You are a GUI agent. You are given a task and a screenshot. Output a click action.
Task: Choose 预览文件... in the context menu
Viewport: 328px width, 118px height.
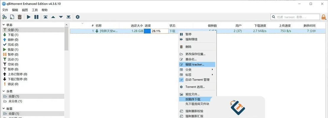[x=197, y=94]
